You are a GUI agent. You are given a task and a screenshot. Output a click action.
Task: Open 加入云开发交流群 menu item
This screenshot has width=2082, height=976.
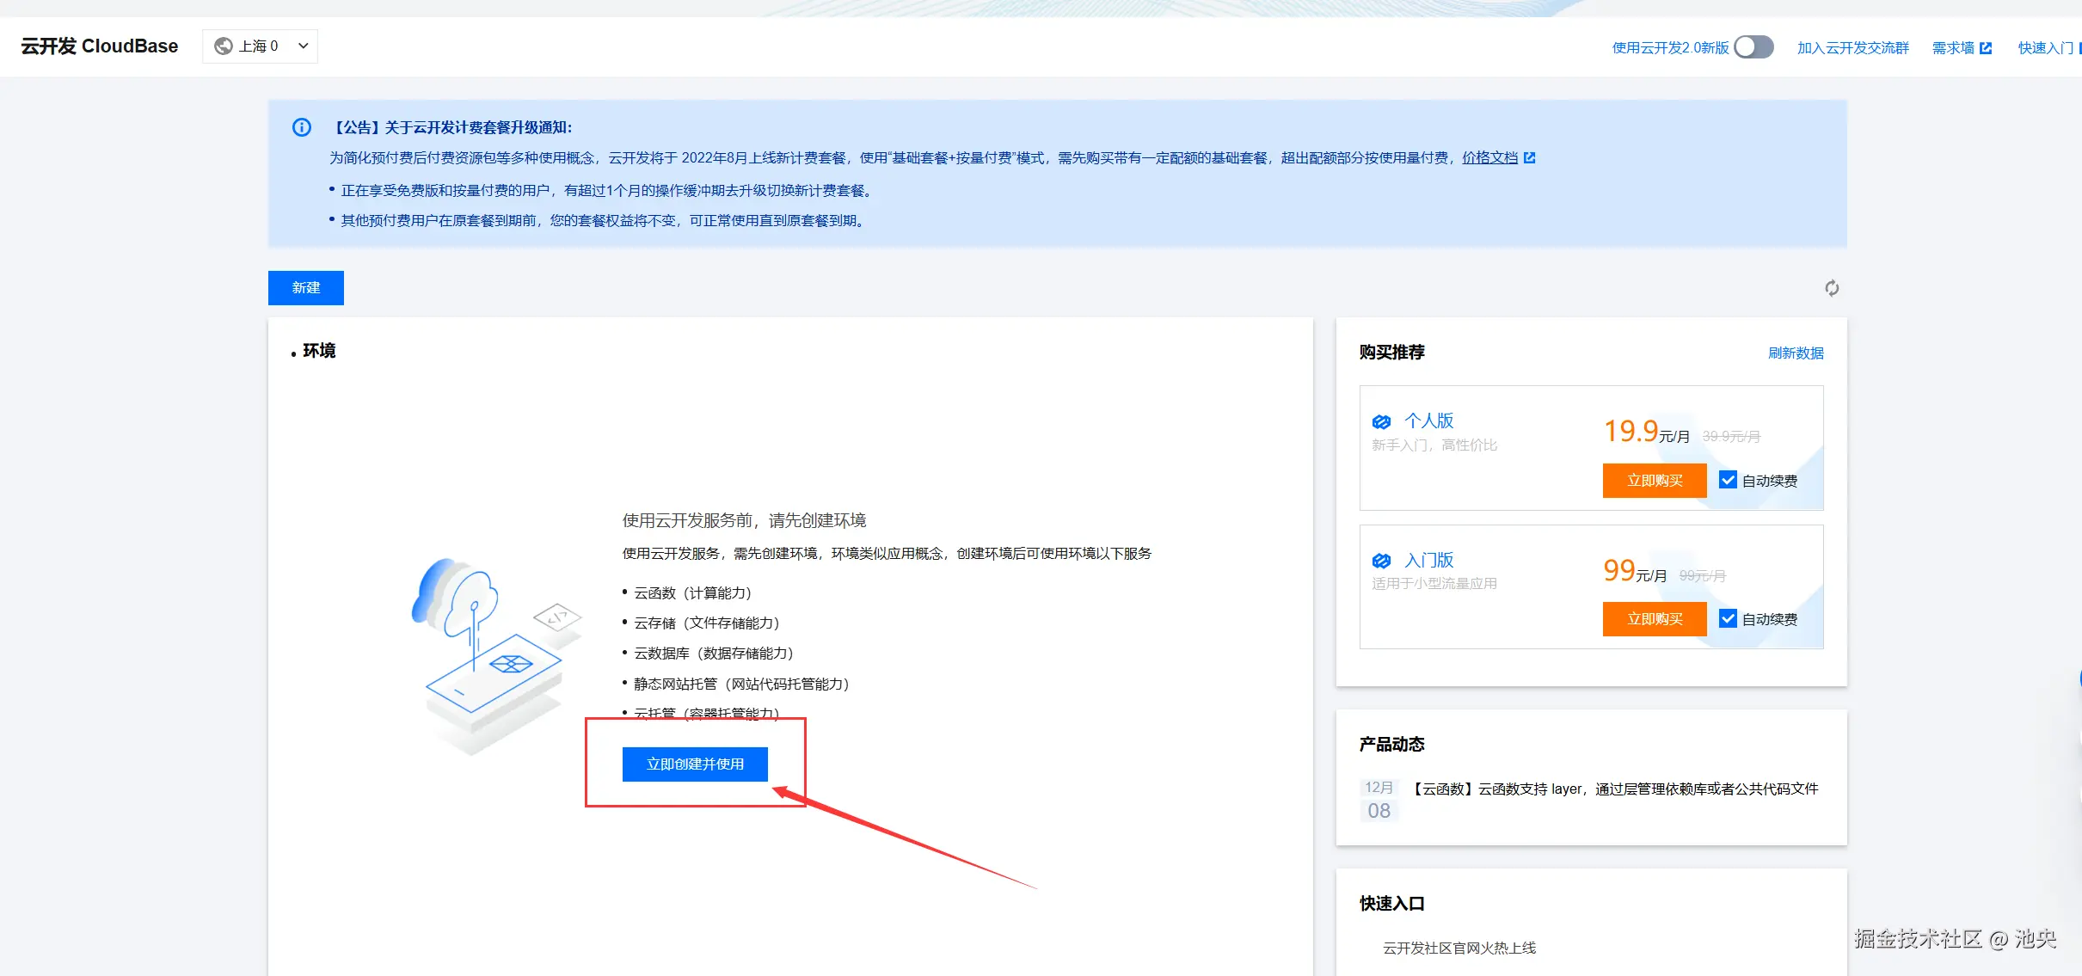pyautogui.click(x=1852, y=48)
